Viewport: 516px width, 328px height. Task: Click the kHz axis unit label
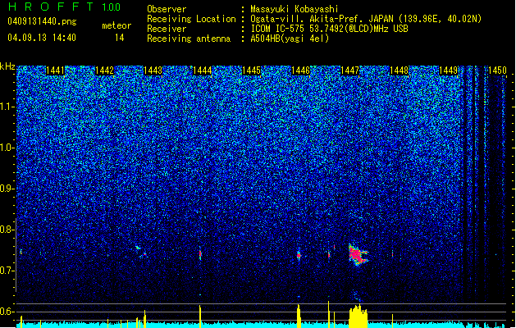(7, 66)
